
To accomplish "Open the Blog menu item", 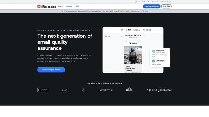I will (x=78, y=6).
